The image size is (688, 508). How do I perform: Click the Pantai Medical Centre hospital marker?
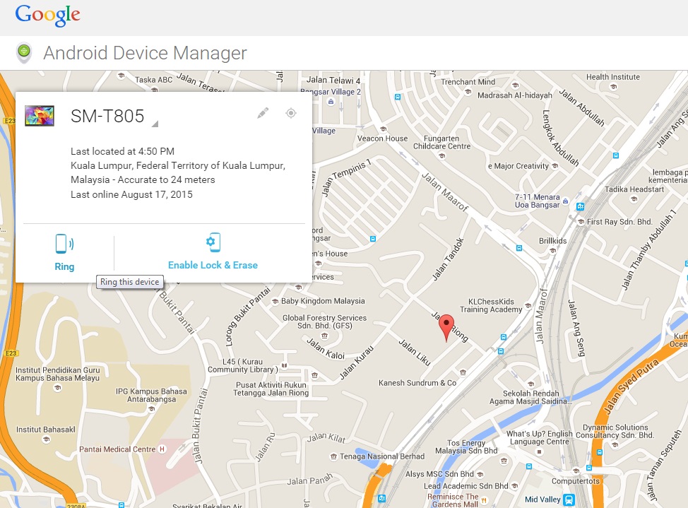(162, 449)
